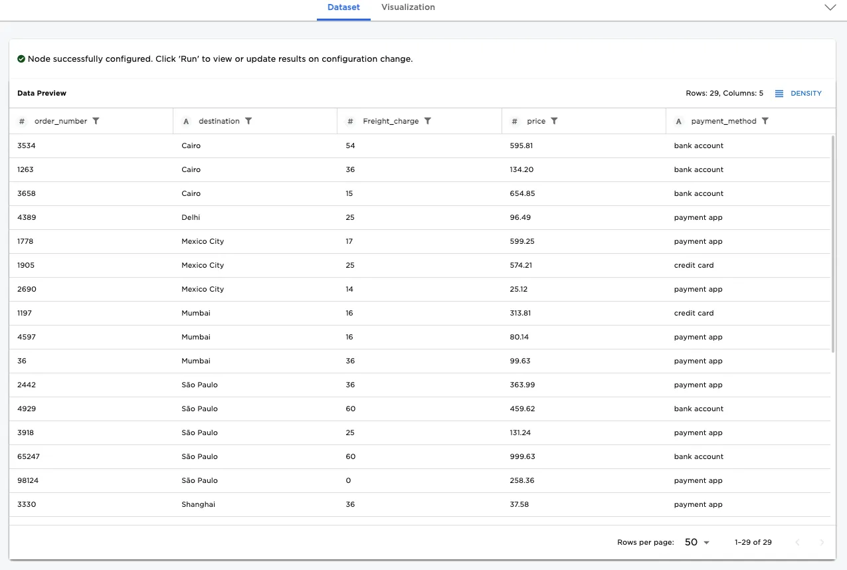Click the numeric type icon on price column
This screenshot has height=570, width=847.
[514, 121]
